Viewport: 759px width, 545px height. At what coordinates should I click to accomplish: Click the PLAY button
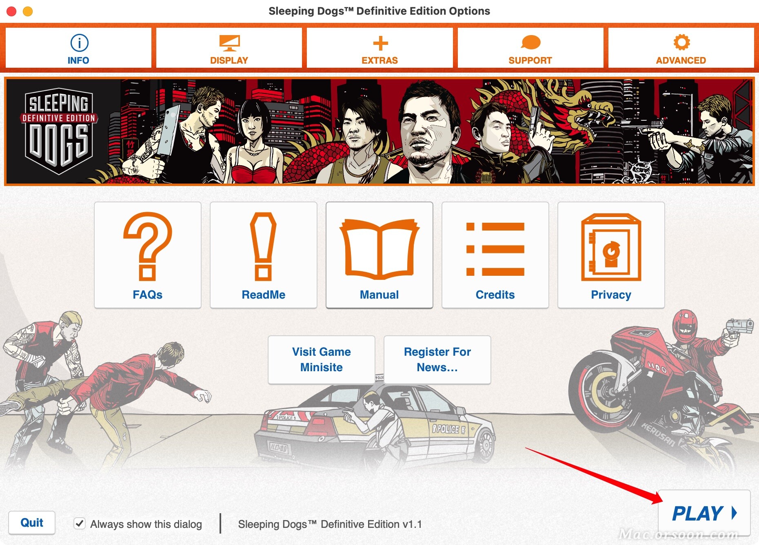pos(704,513)
